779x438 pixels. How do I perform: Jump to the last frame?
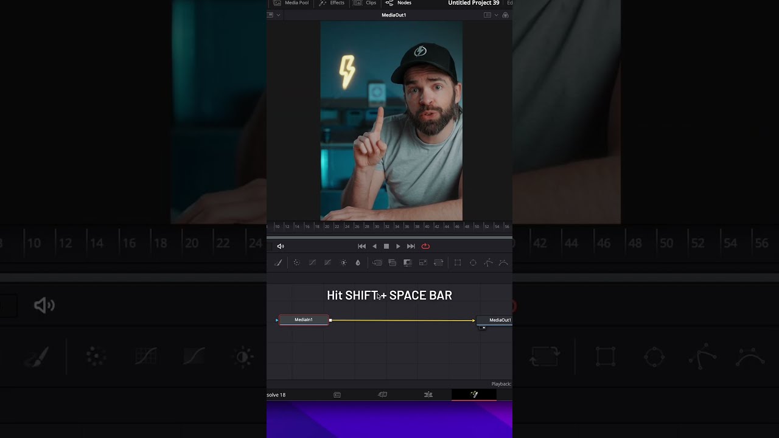coord(411,246)
